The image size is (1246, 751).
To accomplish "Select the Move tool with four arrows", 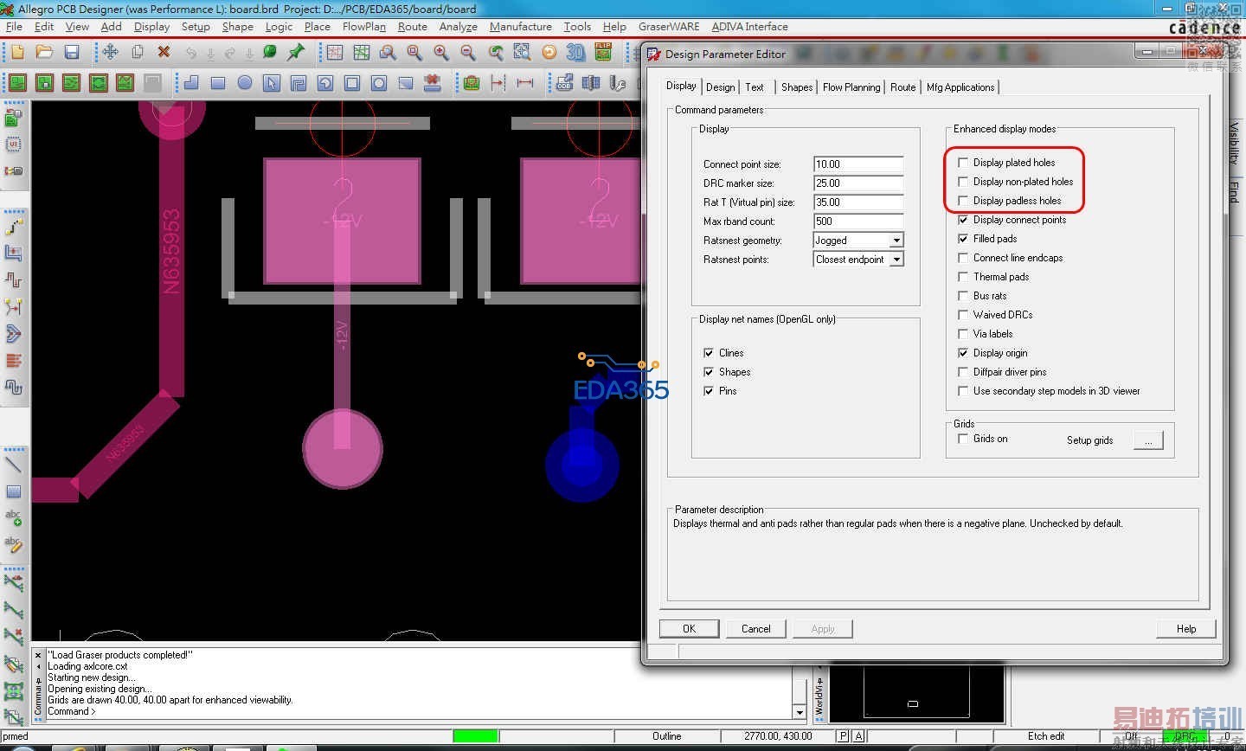I will (x=111, y=53).
